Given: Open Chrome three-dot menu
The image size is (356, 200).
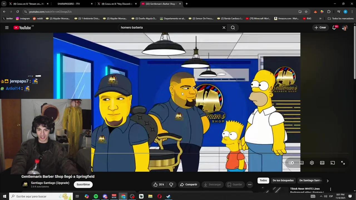Looking at the screenshot, I should tap(352, 12).
